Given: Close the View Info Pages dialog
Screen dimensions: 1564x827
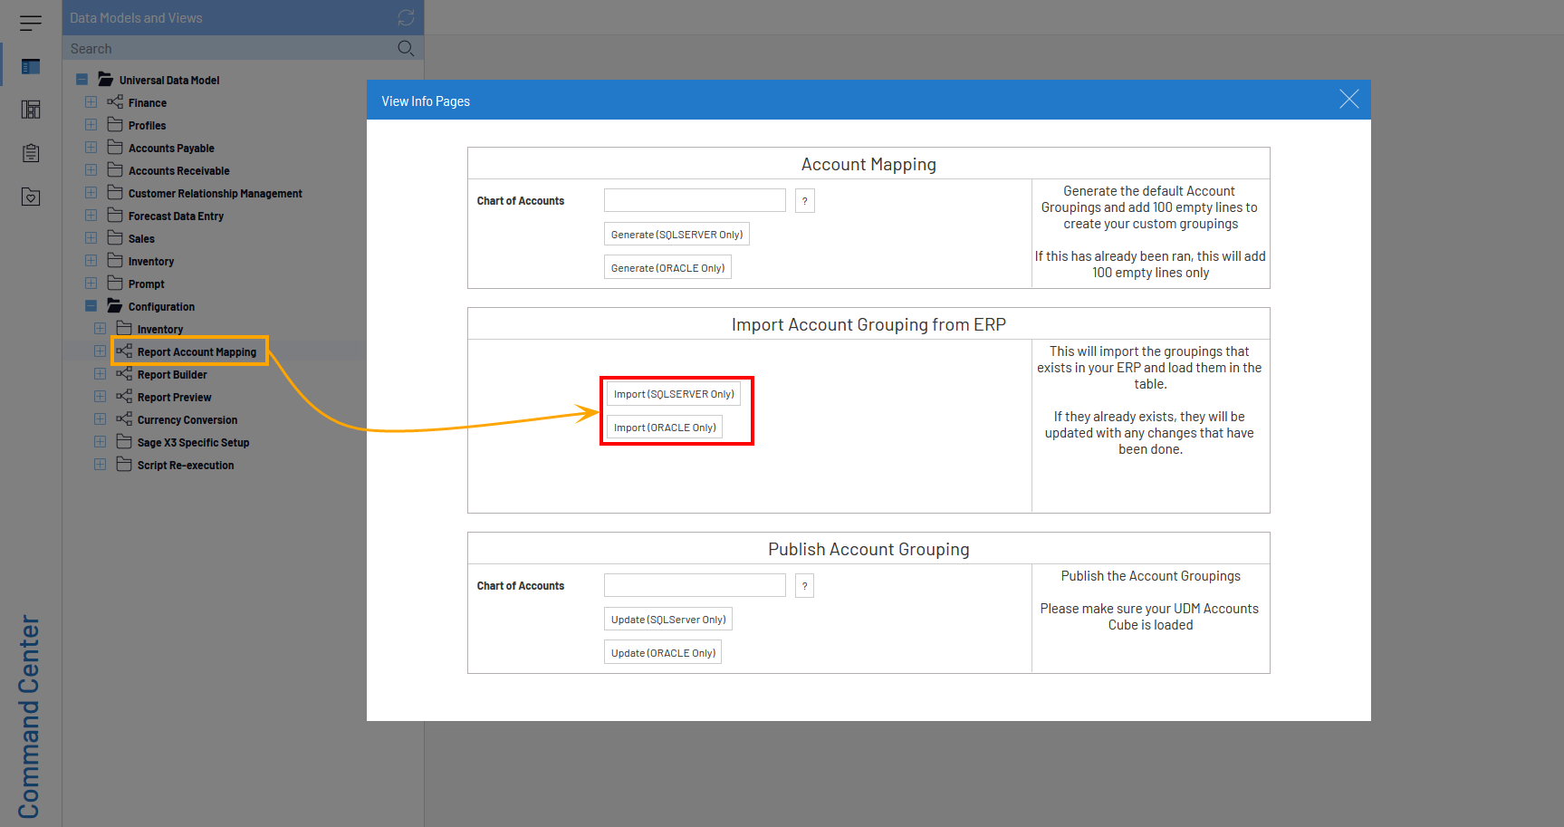Looking at the screenshot, I should coord(1348,100).
